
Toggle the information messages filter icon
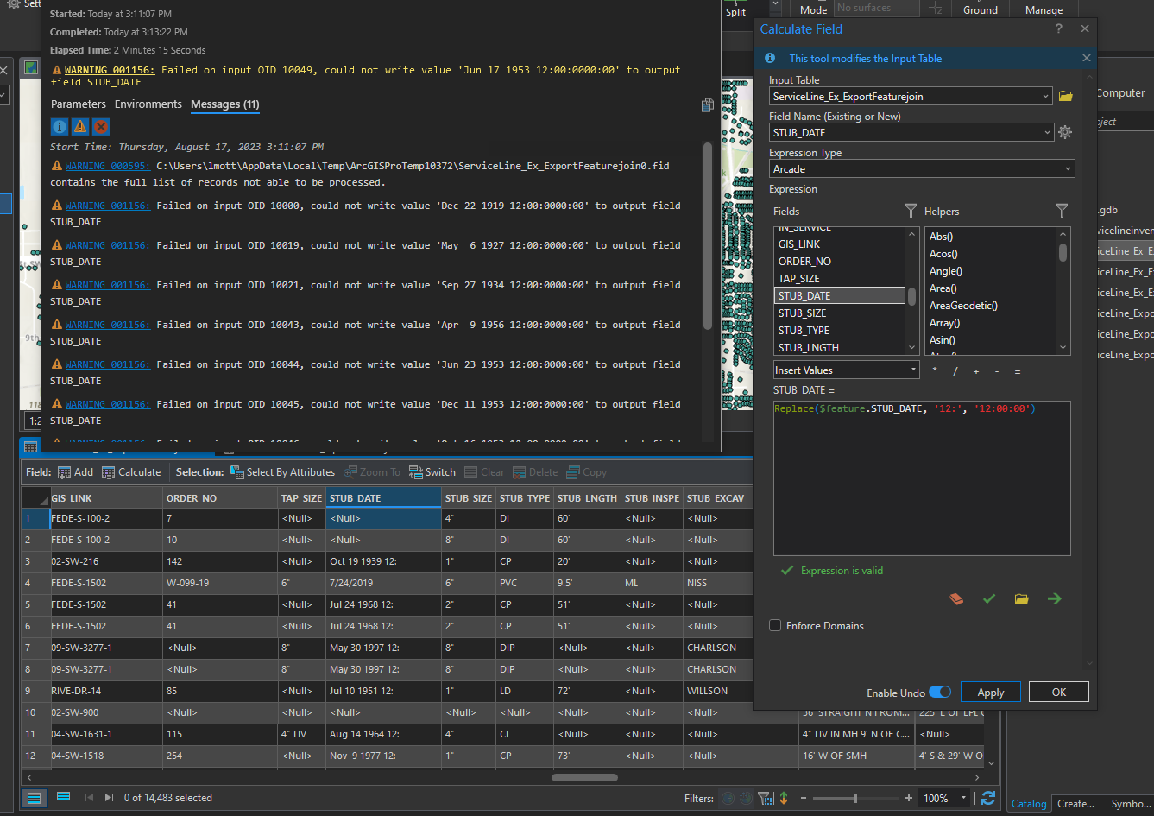point(60,127)
